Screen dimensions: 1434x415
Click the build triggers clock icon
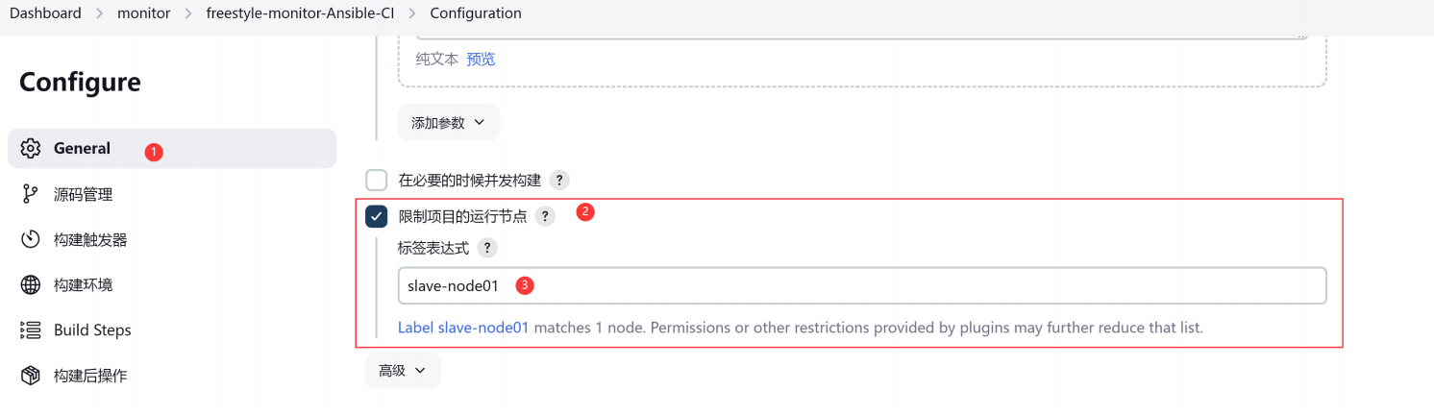coord(31,239)
